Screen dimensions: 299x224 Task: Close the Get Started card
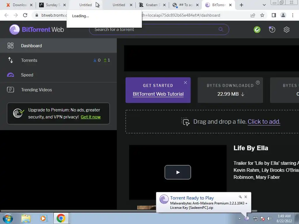coord(185,83)
